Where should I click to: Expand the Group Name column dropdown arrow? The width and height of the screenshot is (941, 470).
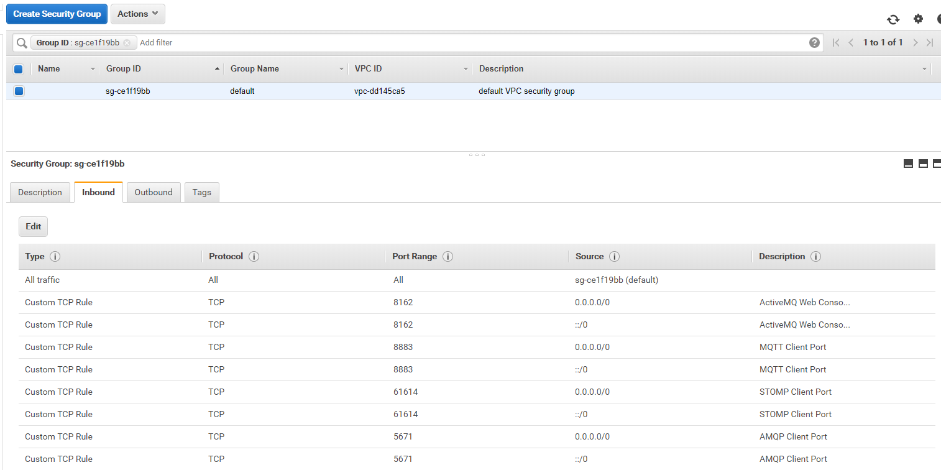coord(341,69)
